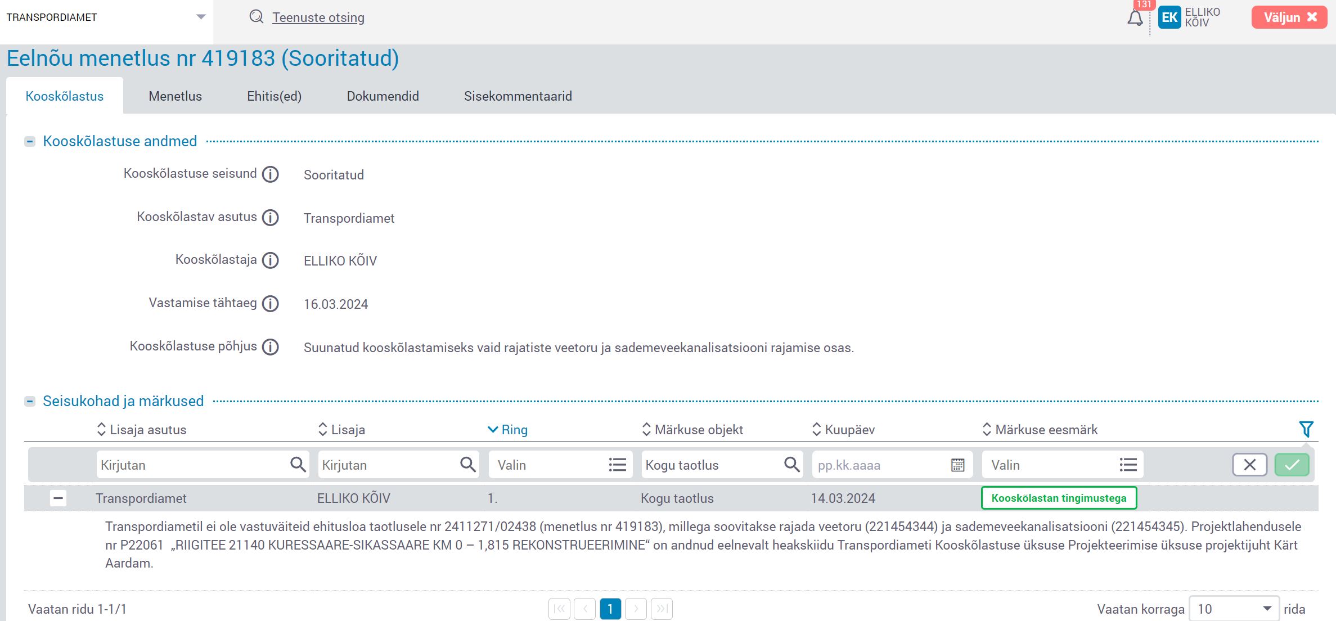Collapse the Transpordiamet row details
Viewport: 1336px width, 621px height.
[58, 498]
